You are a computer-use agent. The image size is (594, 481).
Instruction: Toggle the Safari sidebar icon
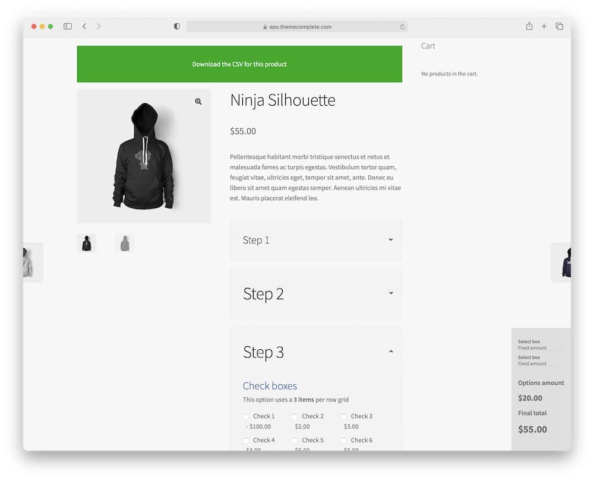68,26
